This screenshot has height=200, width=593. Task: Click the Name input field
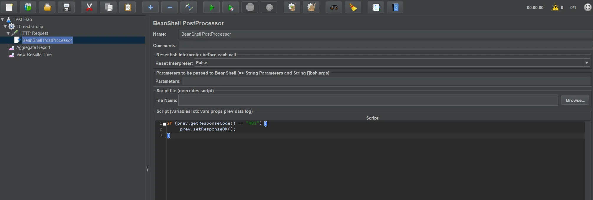[x=386, y=34]
